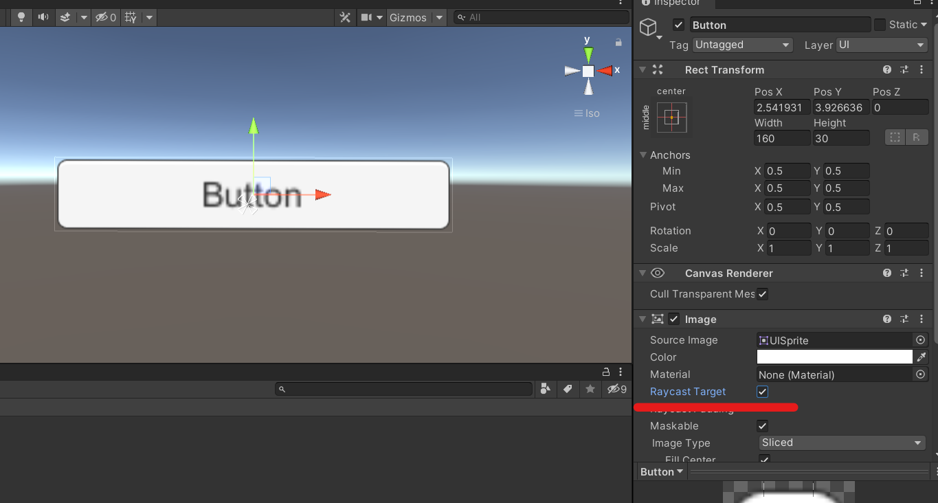This screenshot has width=938, height=503.
Task: Click the Pivot Y field
Action: [x=847, y=207]
